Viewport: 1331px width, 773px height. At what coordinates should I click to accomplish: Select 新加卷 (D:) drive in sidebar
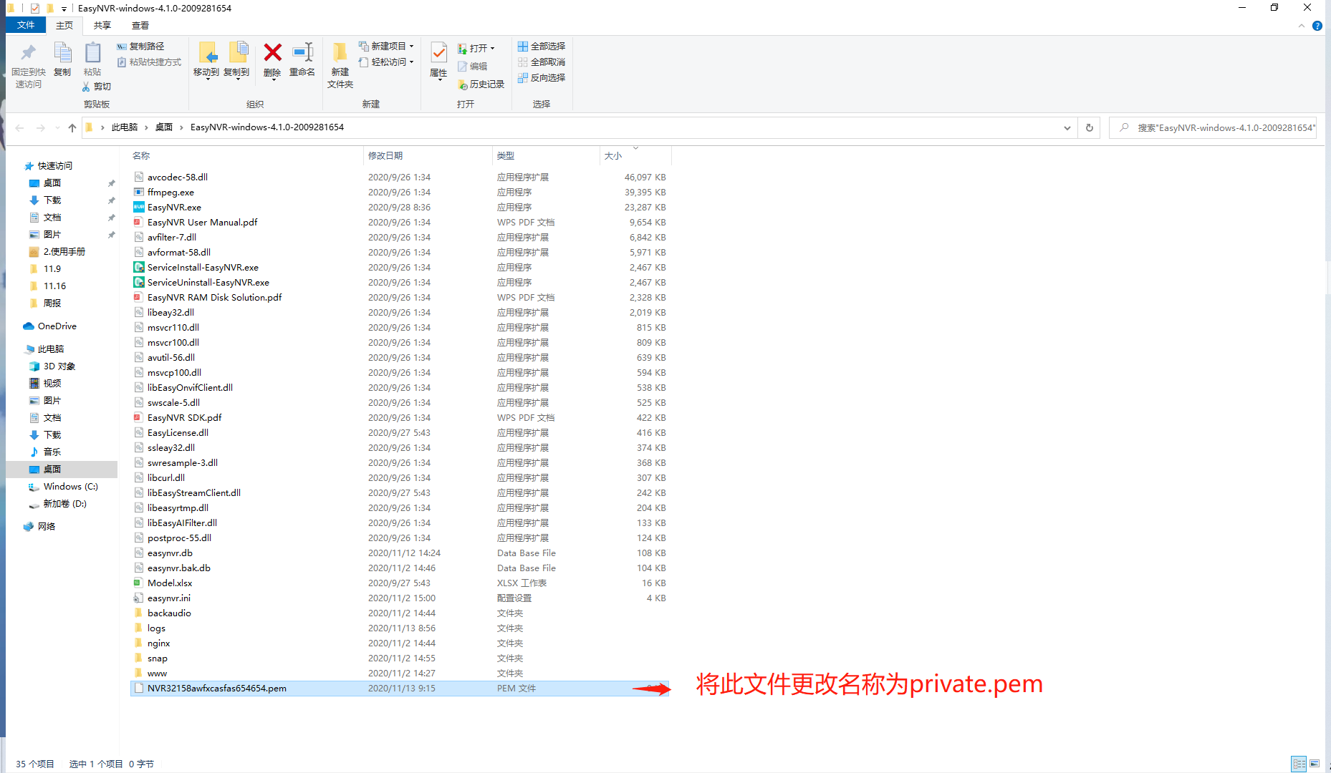click(64, 504)
